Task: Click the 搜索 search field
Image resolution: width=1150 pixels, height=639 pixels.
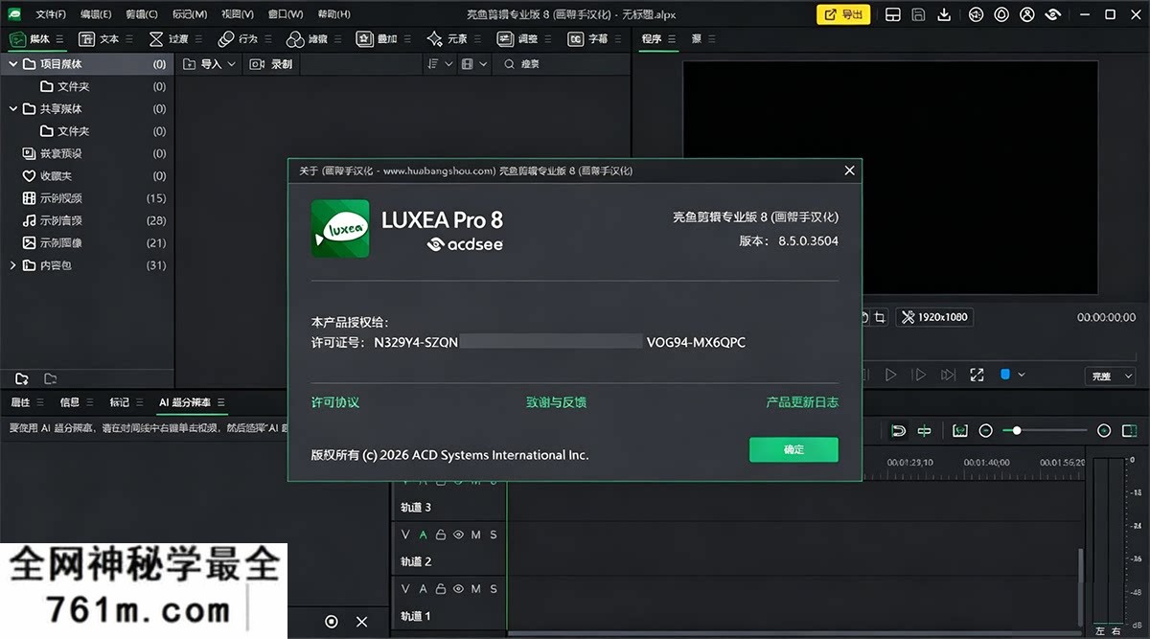Action: click(x=561, y=64)
